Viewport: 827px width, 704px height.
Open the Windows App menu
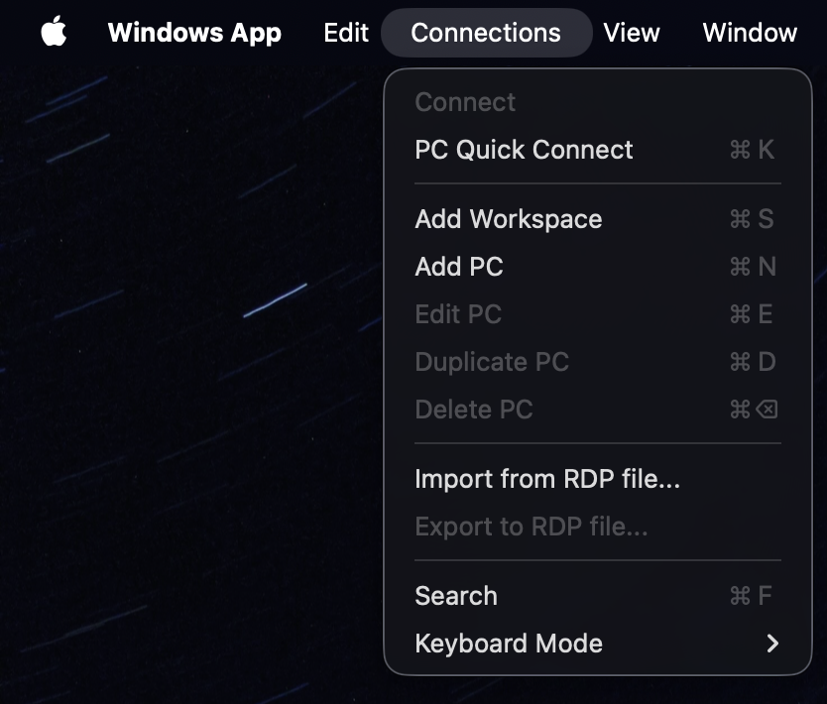(194, 32)
